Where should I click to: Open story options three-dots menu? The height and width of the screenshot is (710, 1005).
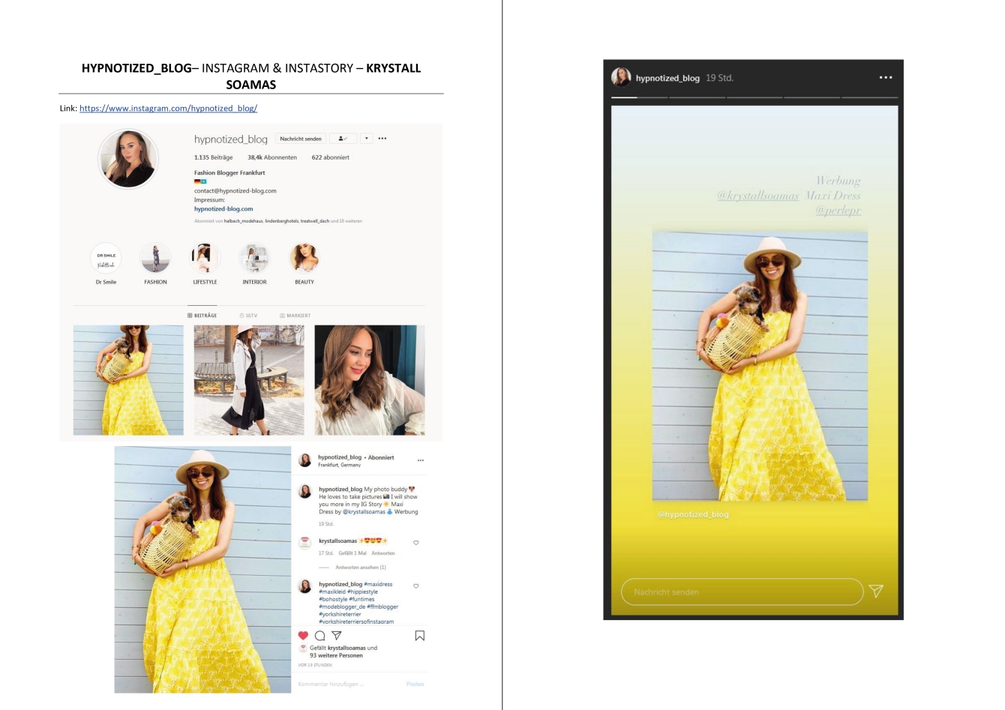point(886,77)
